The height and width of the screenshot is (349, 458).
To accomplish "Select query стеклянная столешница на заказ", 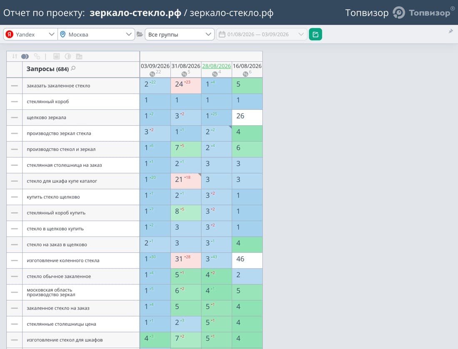I will pyautogui.click(x=64, y=165).
